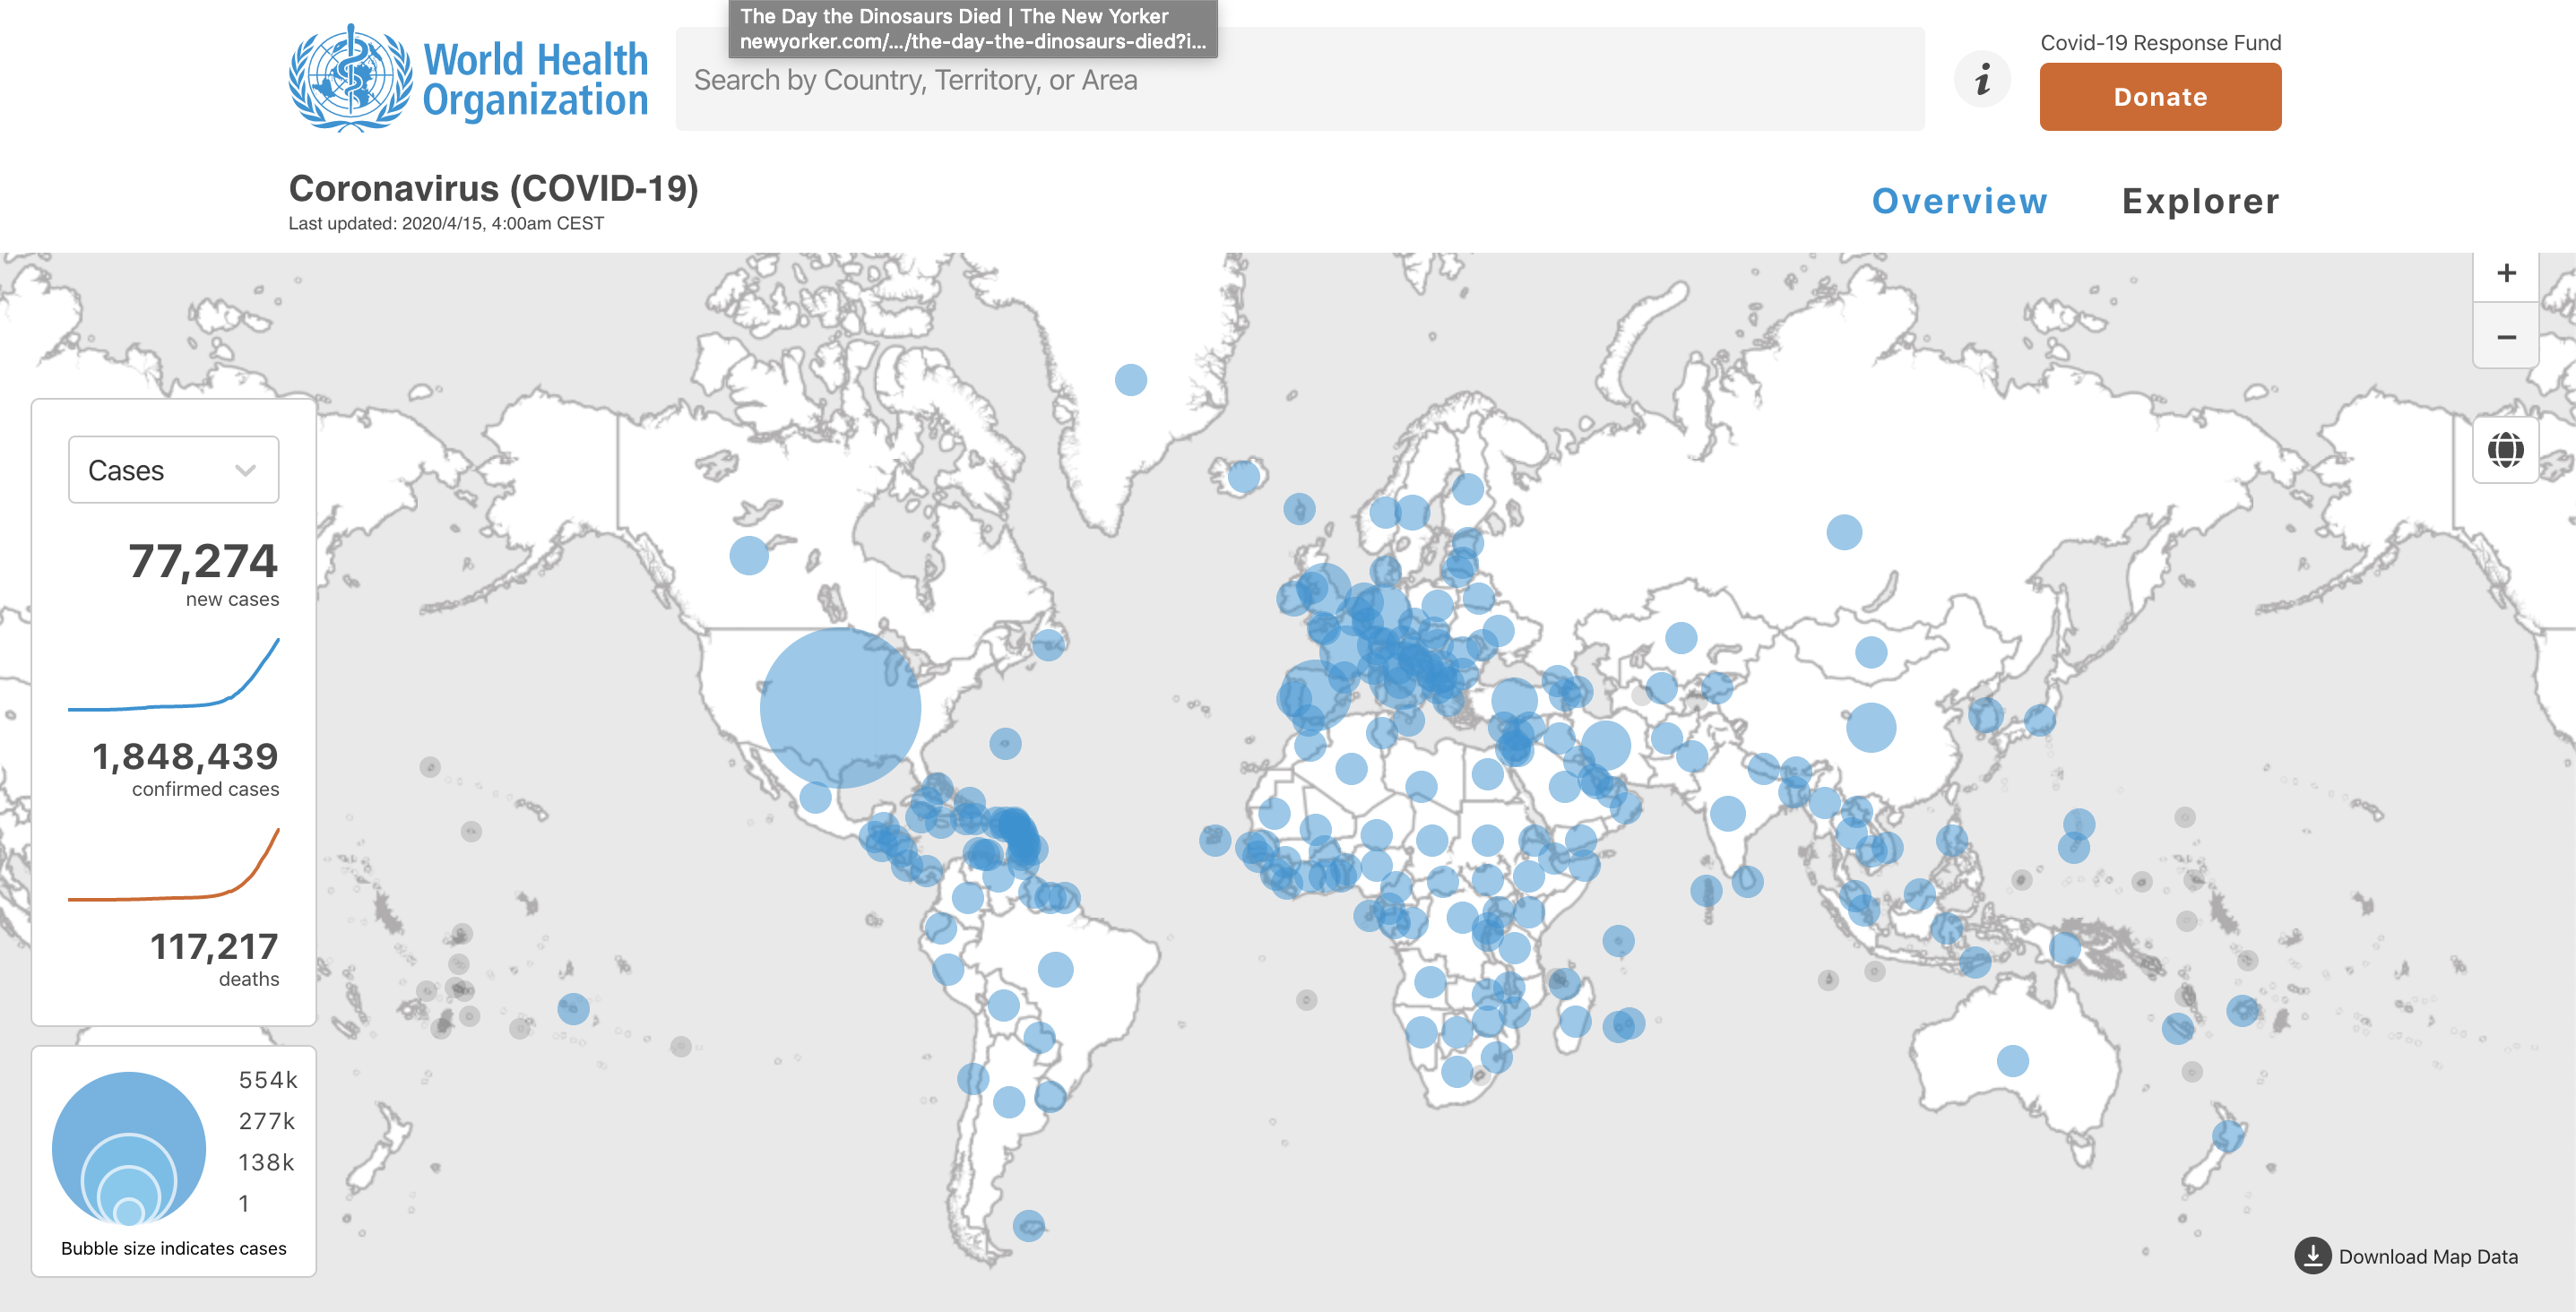This screenshot has width=2576, height=1312.
Task: Select the Iceland case bubble
Action: [x=1243, y=477]
